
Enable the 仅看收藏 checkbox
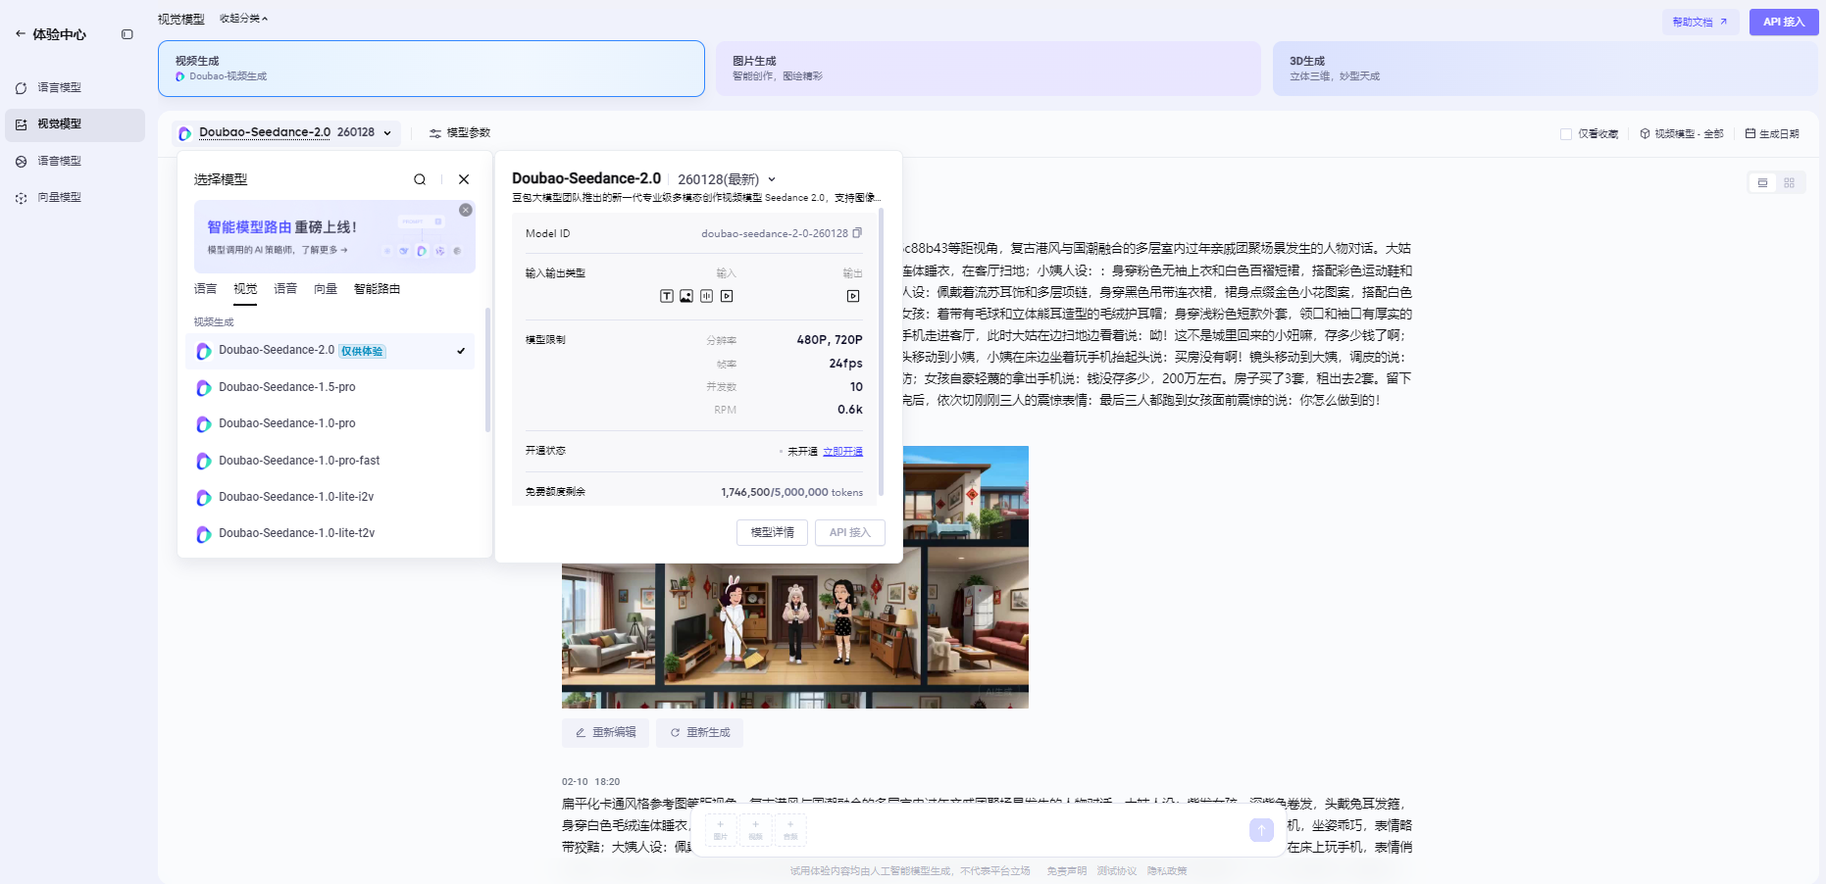pos(1566,133)
